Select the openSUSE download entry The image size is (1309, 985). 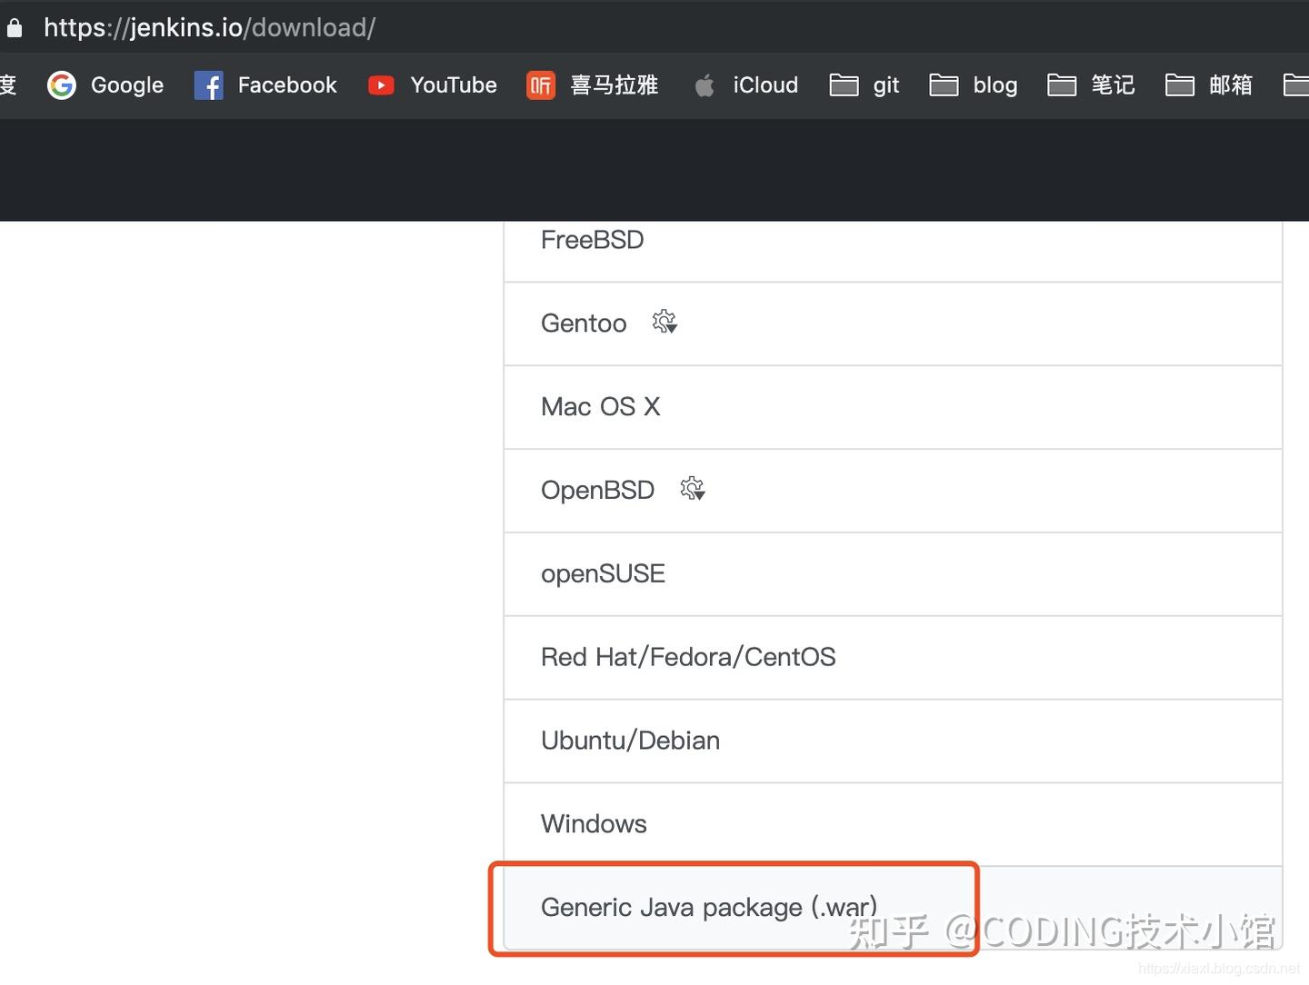tap(603, 573)
